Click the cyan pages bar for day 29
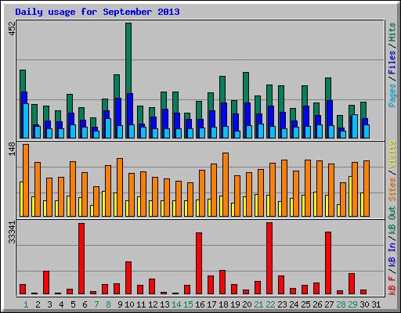Image resolution: width=401 pixels, height=313 pixels. click(x=355, y=126)
